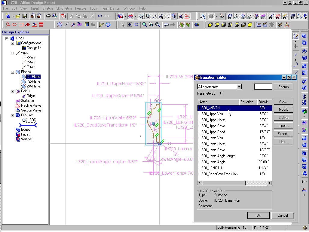Click the Print icon
The image size is (309, 232).
click(48, 16)
